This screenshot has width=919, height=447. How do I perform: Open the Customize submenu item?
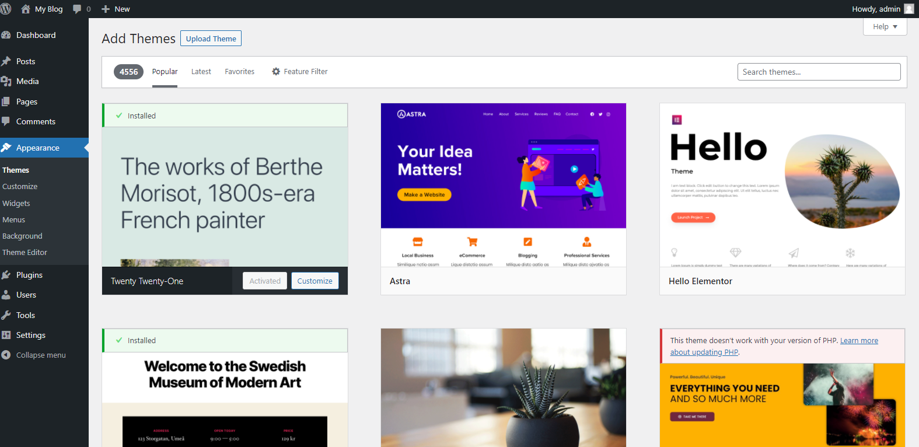pos(20,187)
